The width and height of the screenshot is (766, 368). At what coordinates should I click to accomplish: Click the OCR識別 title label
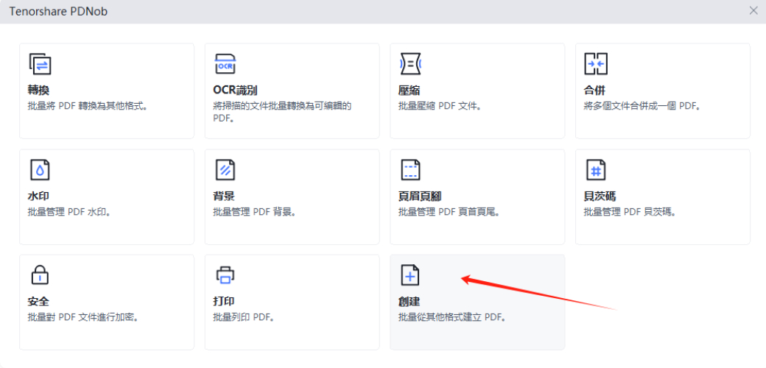tap(236, 91)
